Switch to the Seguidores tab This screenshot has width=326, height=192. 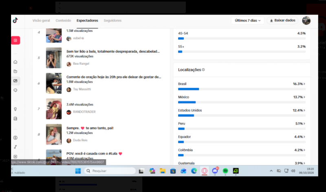(x=112, y=21)
